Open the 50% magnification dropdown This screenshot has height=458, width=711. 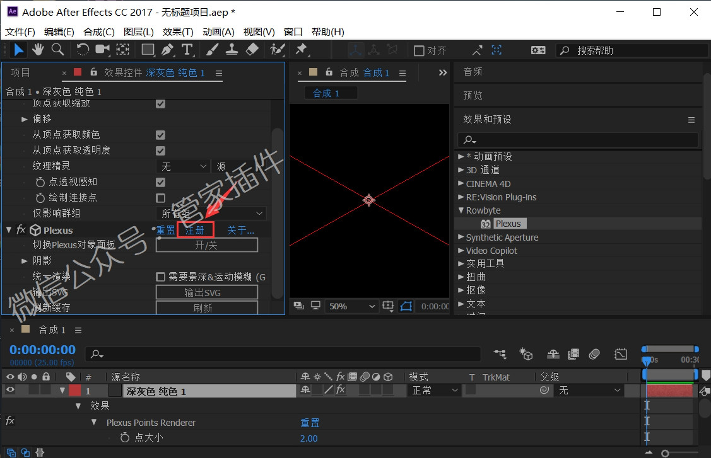coord(351,306)
